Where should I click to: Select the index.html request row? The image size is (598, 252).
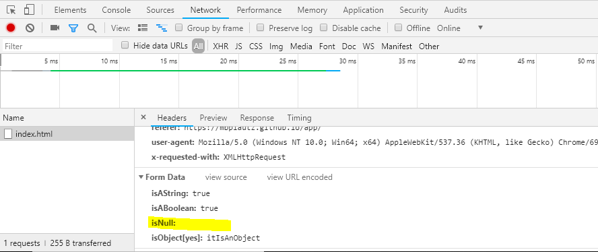pos(67,134)
